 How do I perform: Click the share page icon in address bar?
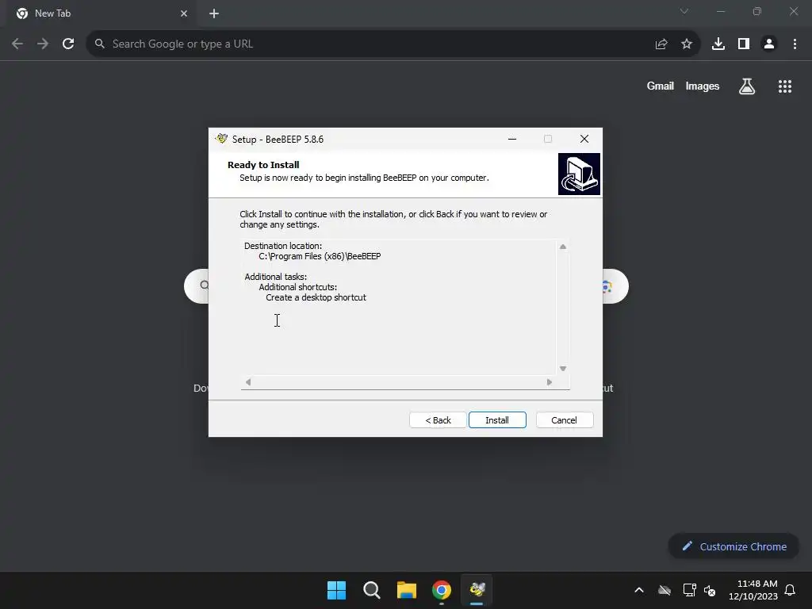(661, 44)
